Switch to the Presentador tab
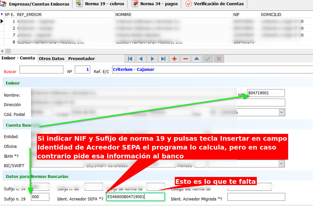This screenshot has height=206, width=313. pos(81,59)
